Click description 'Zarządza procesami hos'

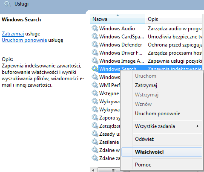pyautogui.click(x=175, y=53)
